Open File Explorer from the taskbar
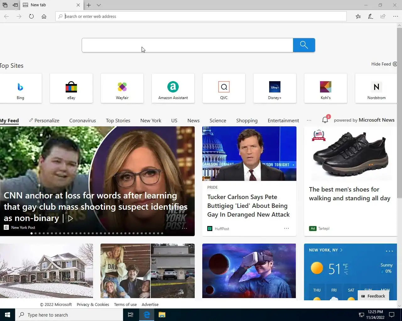The width and height of the screenshot is (402, 321). coord(162,315)
